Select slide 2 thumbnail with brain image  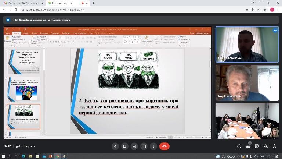(x=24, y=89)
